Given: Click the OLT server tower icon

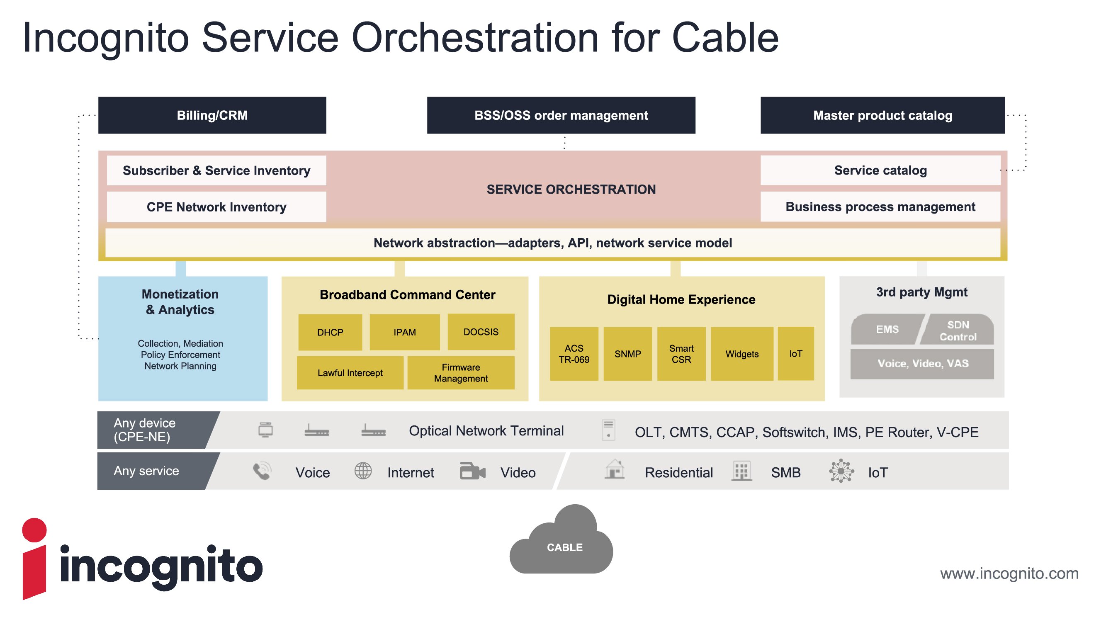Looking at the screenshot, I should coord(608,430).
